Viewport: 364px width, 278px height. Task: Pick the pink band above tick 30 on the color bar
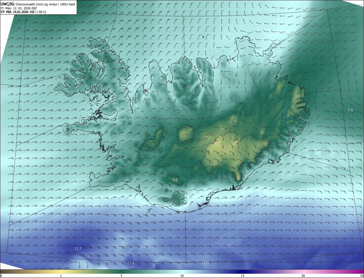tap(303, 271)
